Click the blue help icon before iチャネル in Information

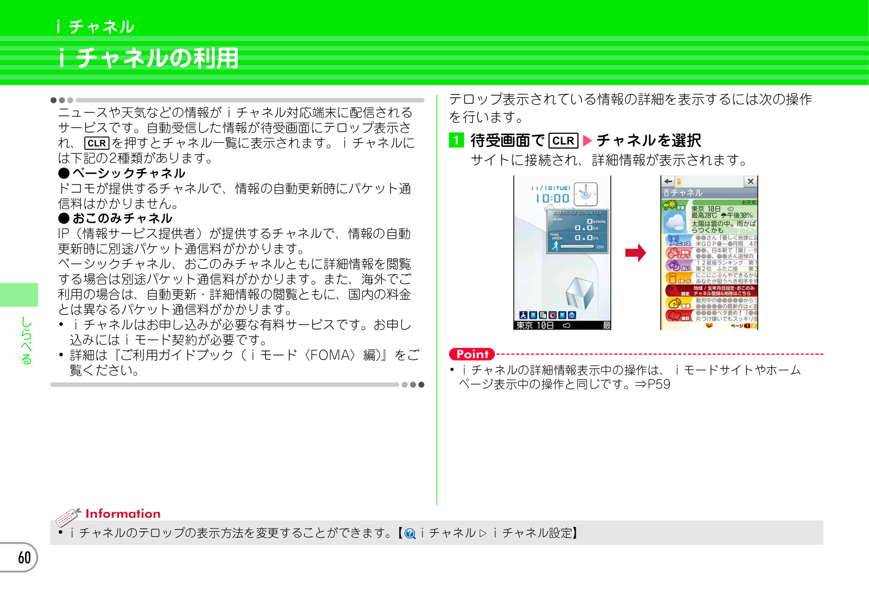point(410,533)
